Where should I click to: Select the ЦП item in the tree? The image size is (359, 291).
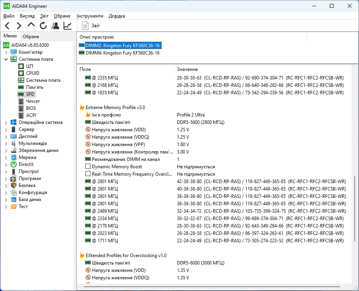pos(30,66)
